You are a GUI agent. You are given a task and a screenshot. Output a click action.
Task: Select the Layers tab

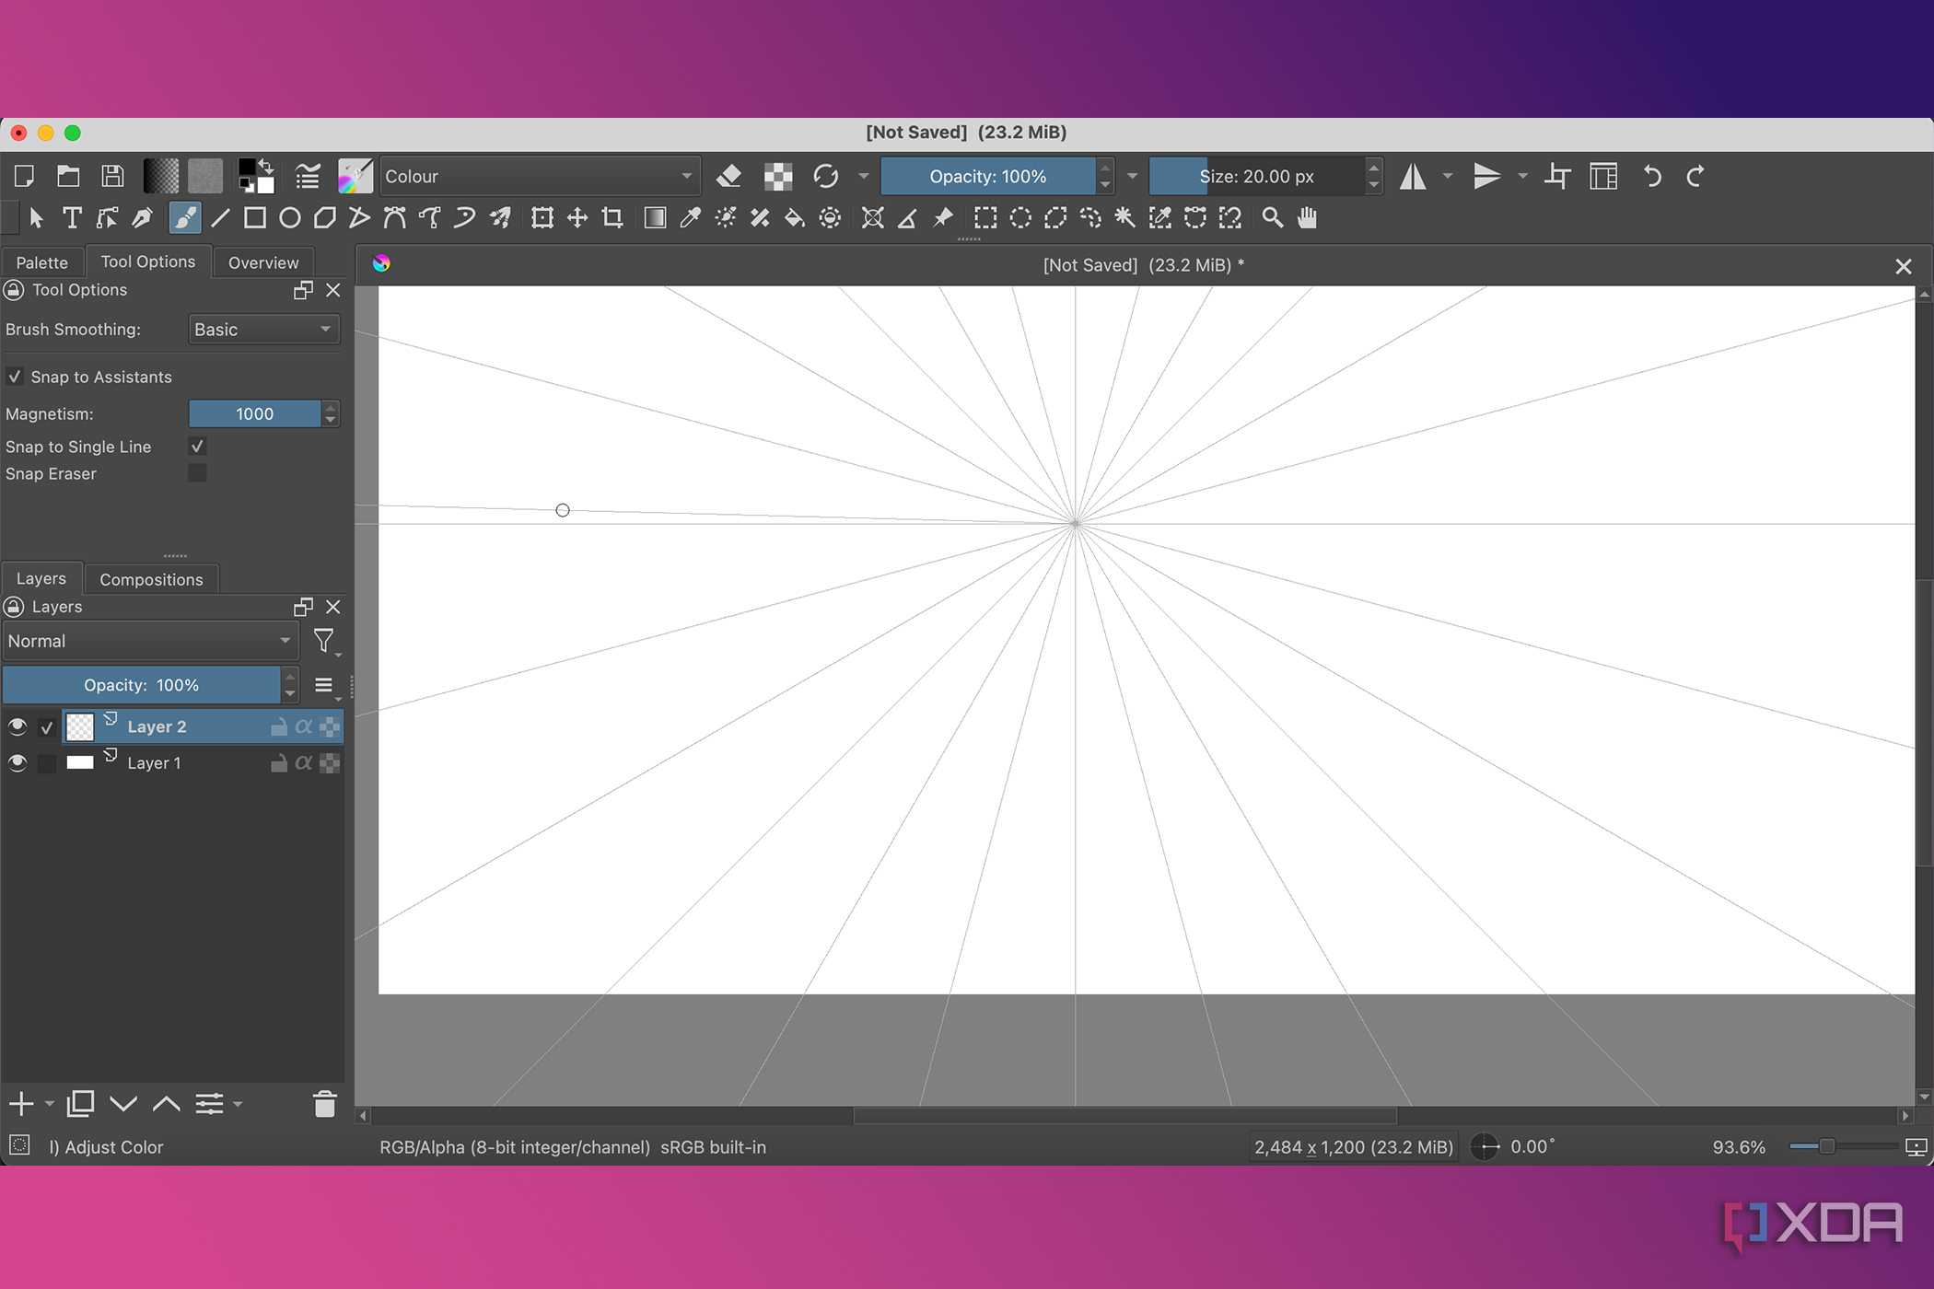41,578
